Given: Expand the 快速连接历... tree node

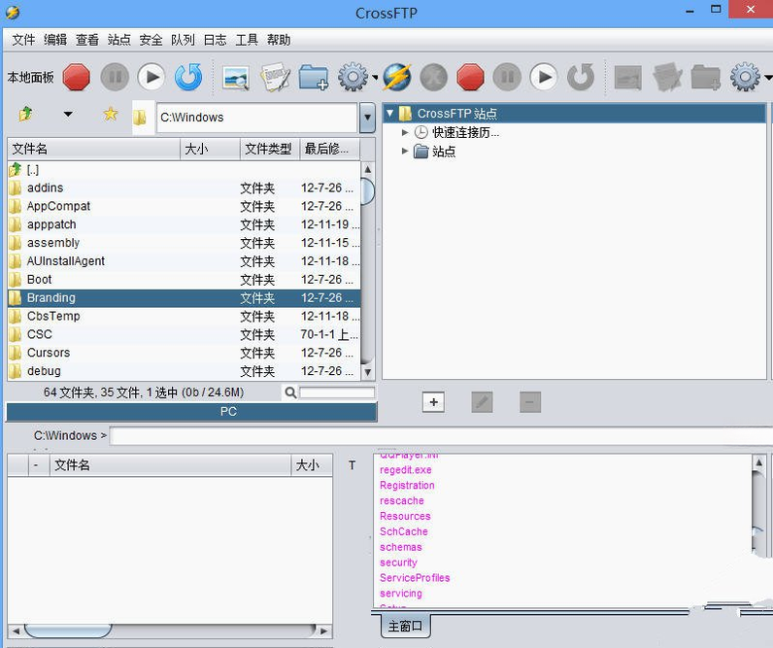Looking at the screenshot, I should coord(405,132).
